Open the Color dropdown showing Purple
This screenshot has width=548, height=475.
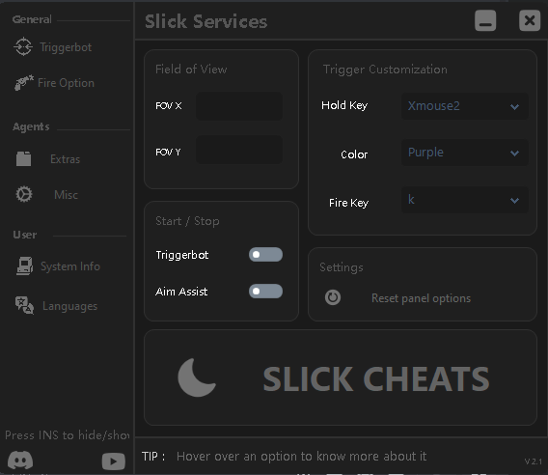tap(464, 153)
